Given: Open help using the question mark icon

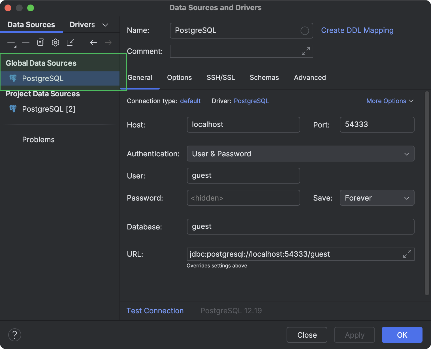Looking at the screenshot, I should click(x=15, y=335).
